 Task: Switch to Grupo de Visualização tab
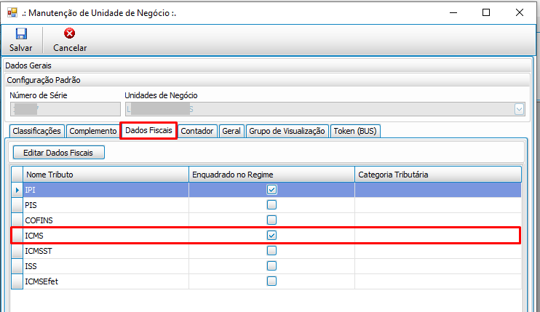[x=287, y=131]
